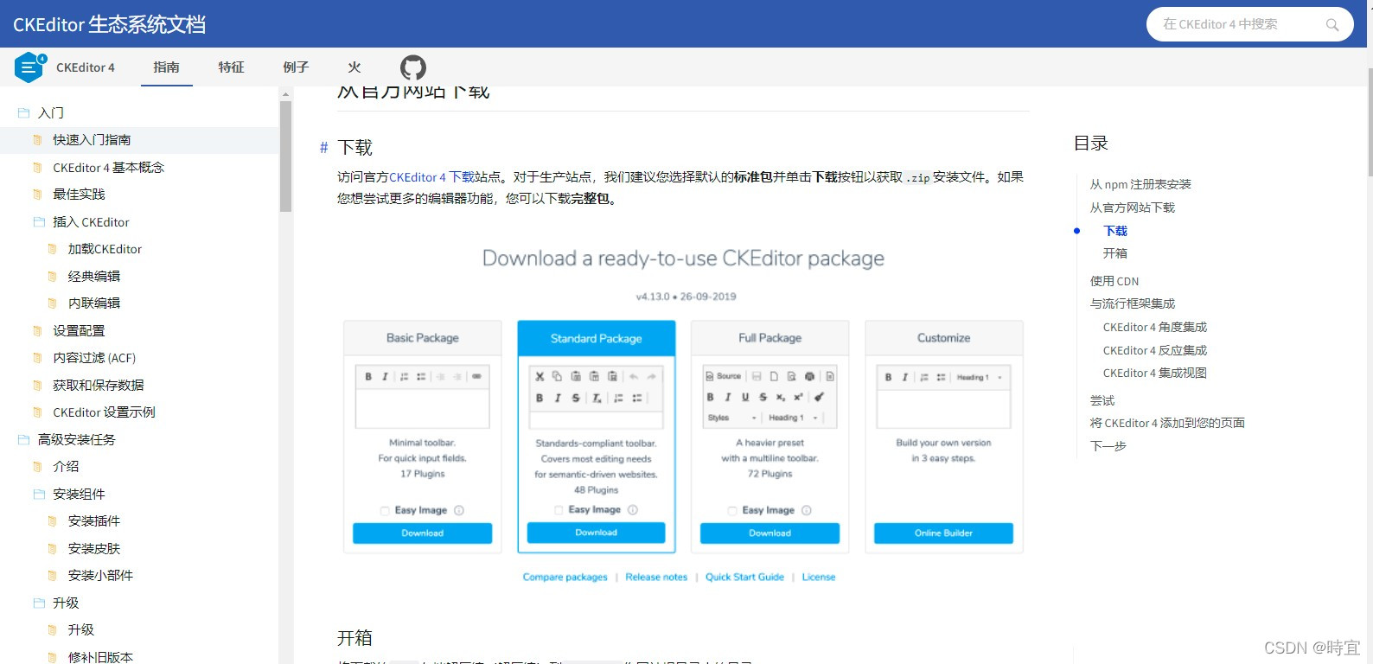Screen dimensions: 1373x664
Task: Open the 火 tab
Action: coord(354,67)
